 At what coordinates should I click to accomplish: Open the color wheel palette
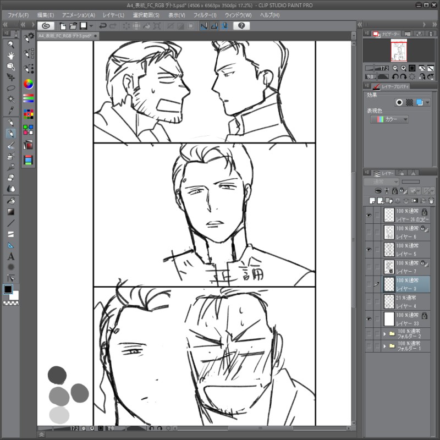(x=28, y=84)
